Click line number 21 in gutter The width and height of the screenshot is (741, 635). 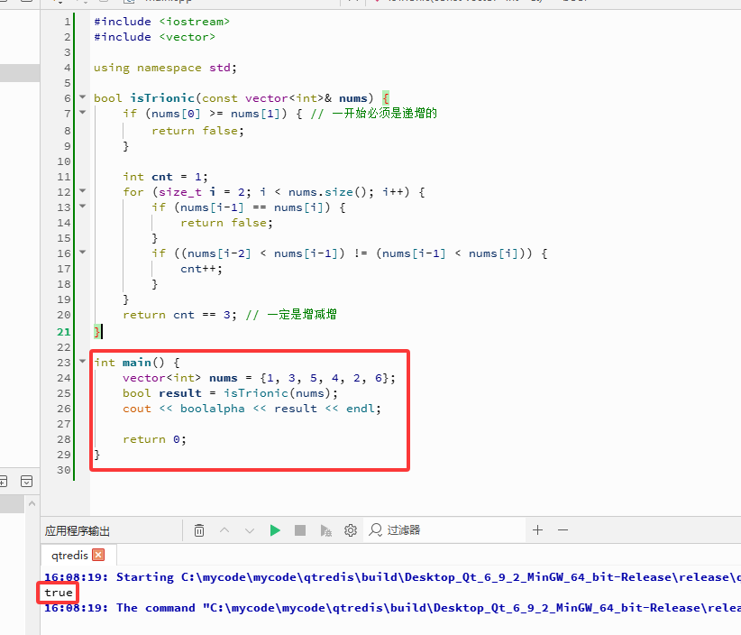(64, 332)
